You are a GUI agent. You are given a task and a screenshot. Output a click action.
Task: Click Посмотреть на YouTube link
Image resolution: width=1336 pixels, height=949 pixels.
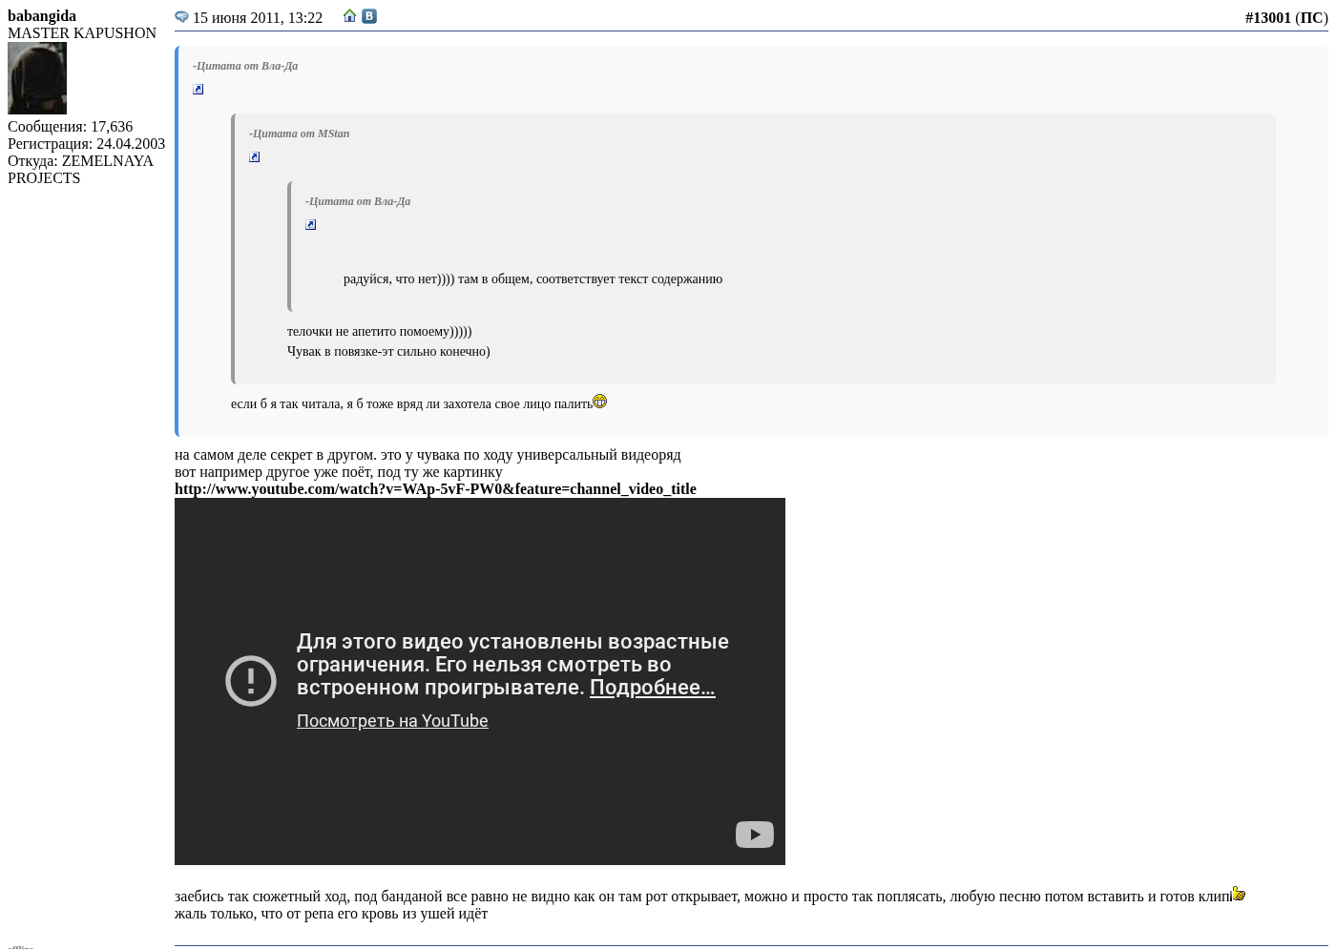coord(392,721)
